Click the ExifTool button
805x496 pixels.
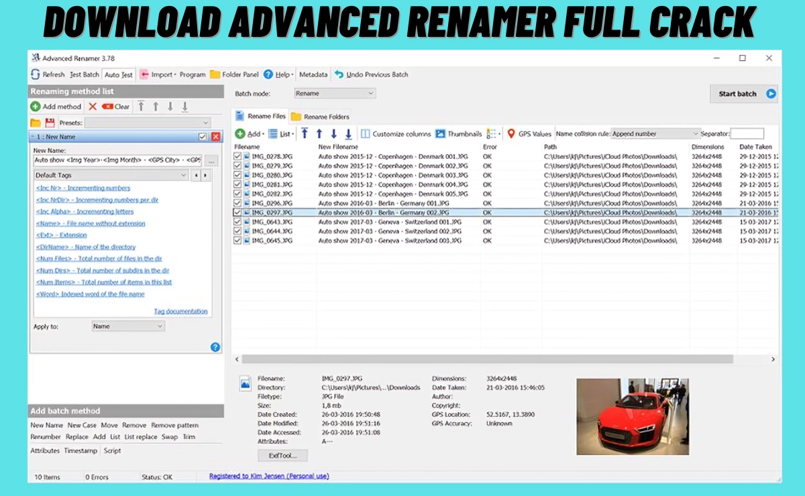tap(282, 455)
